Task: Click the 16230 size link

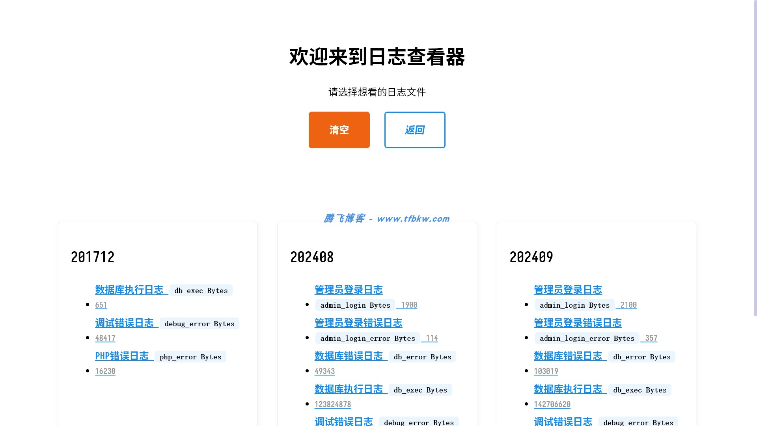Action: click(105, 371)
